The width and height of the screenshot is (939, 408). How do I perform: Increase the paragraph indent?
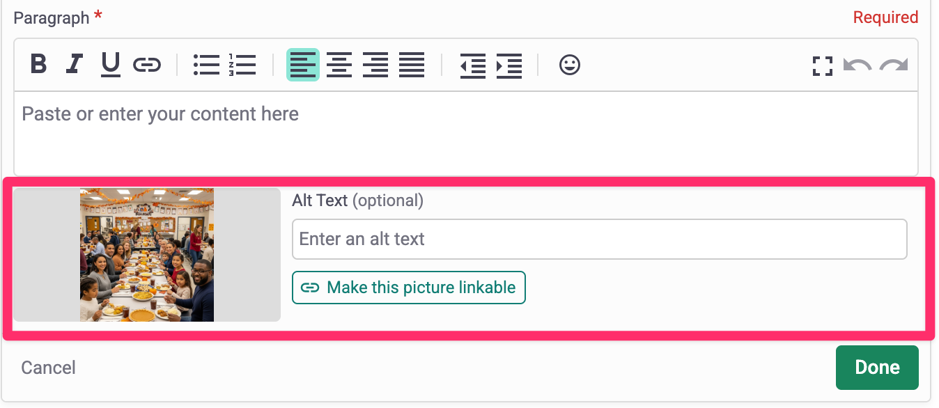509,65
